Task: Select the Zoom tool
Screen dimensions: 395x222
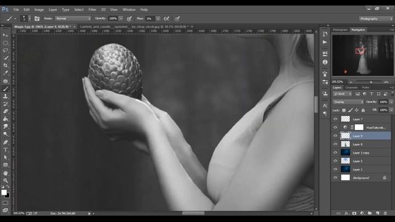Action: pyautogui.click(x=6, y=181)
